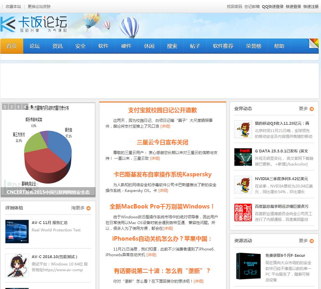The width and height of the screenshot is (321, 289).
Task: Open the 帖子 navigation tab
Action: coord(195,46)
